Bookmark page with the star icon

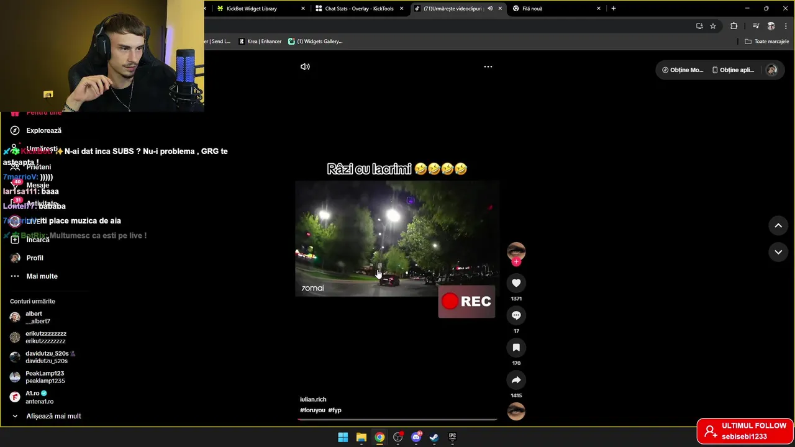(x=713, y=26)
